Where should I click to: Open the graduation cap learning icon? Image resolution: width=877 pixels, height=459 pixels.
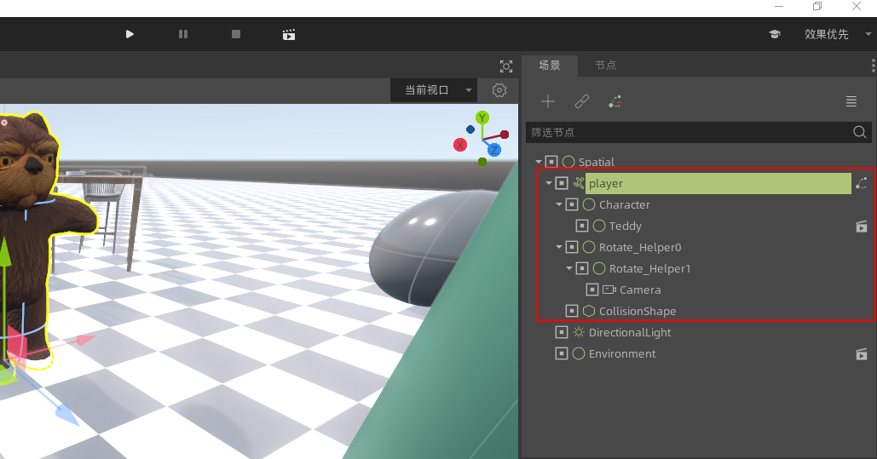[775, 34]
